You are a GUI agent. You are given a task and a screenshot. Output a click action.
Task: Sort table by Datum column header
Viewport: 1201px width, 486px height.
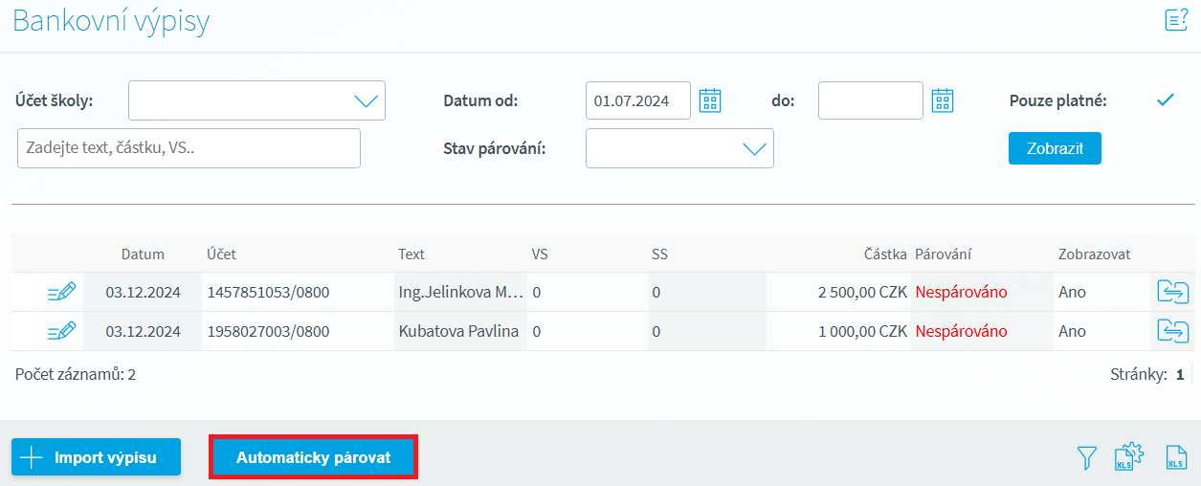click(x=143, y=254)
